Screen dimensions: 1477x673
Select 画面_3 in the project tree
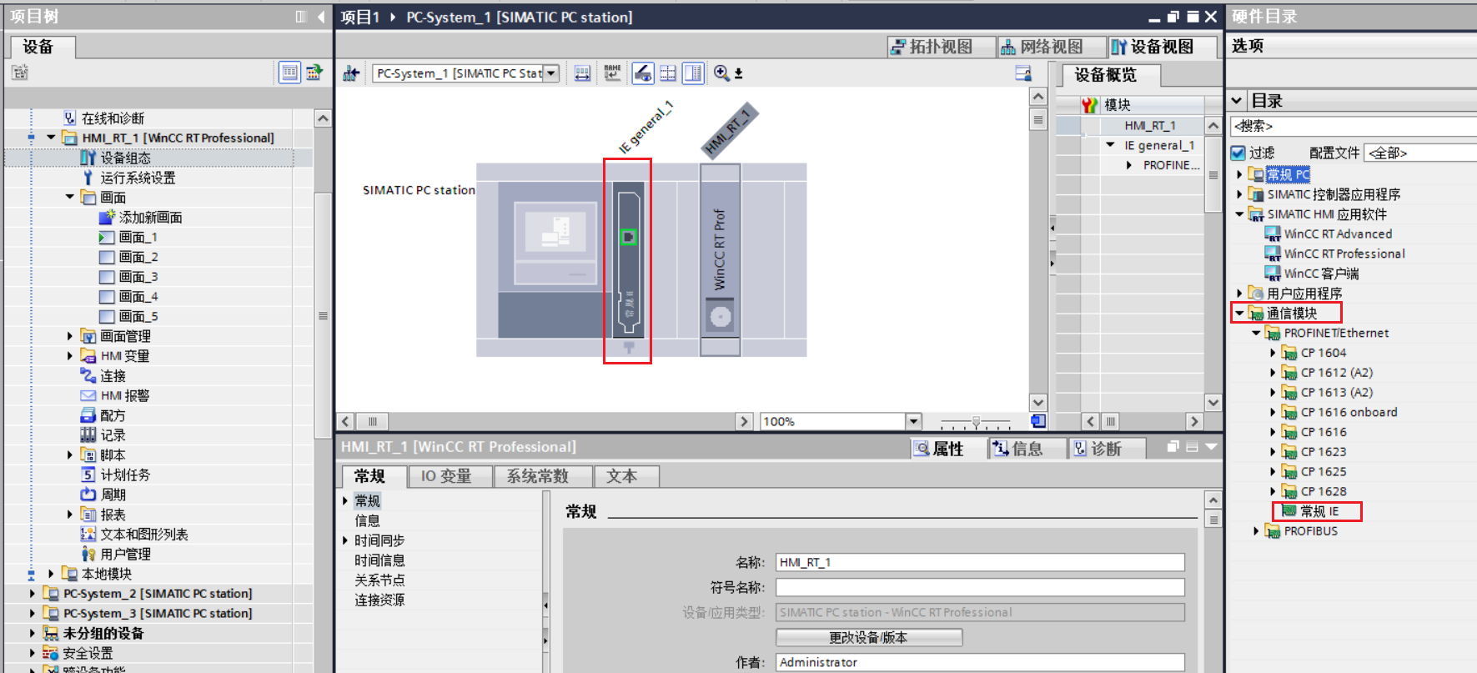pyautogui.click(x=138, y=277)
